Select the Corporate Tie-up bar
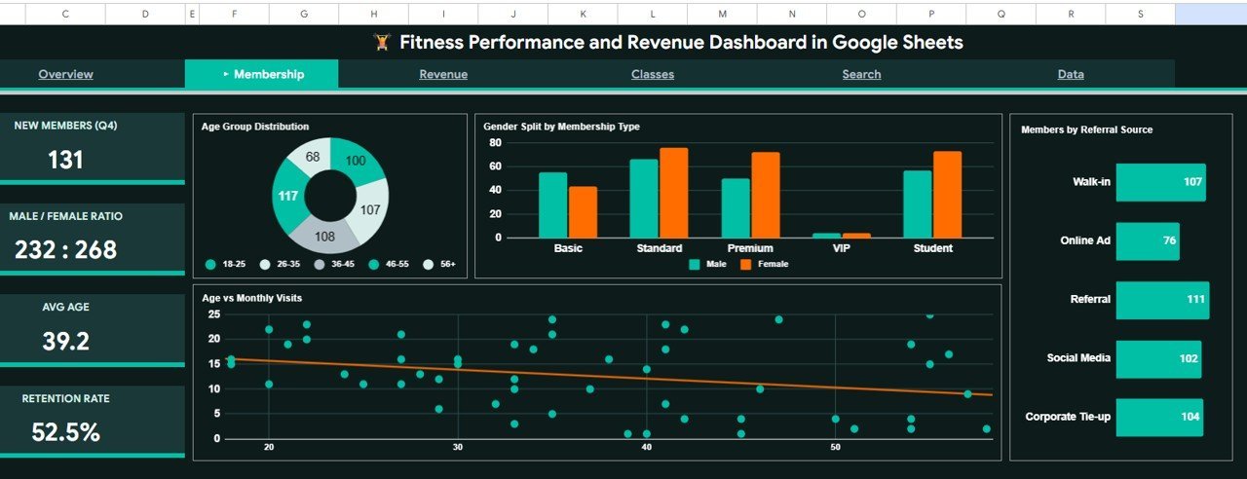 (1159, 417)
